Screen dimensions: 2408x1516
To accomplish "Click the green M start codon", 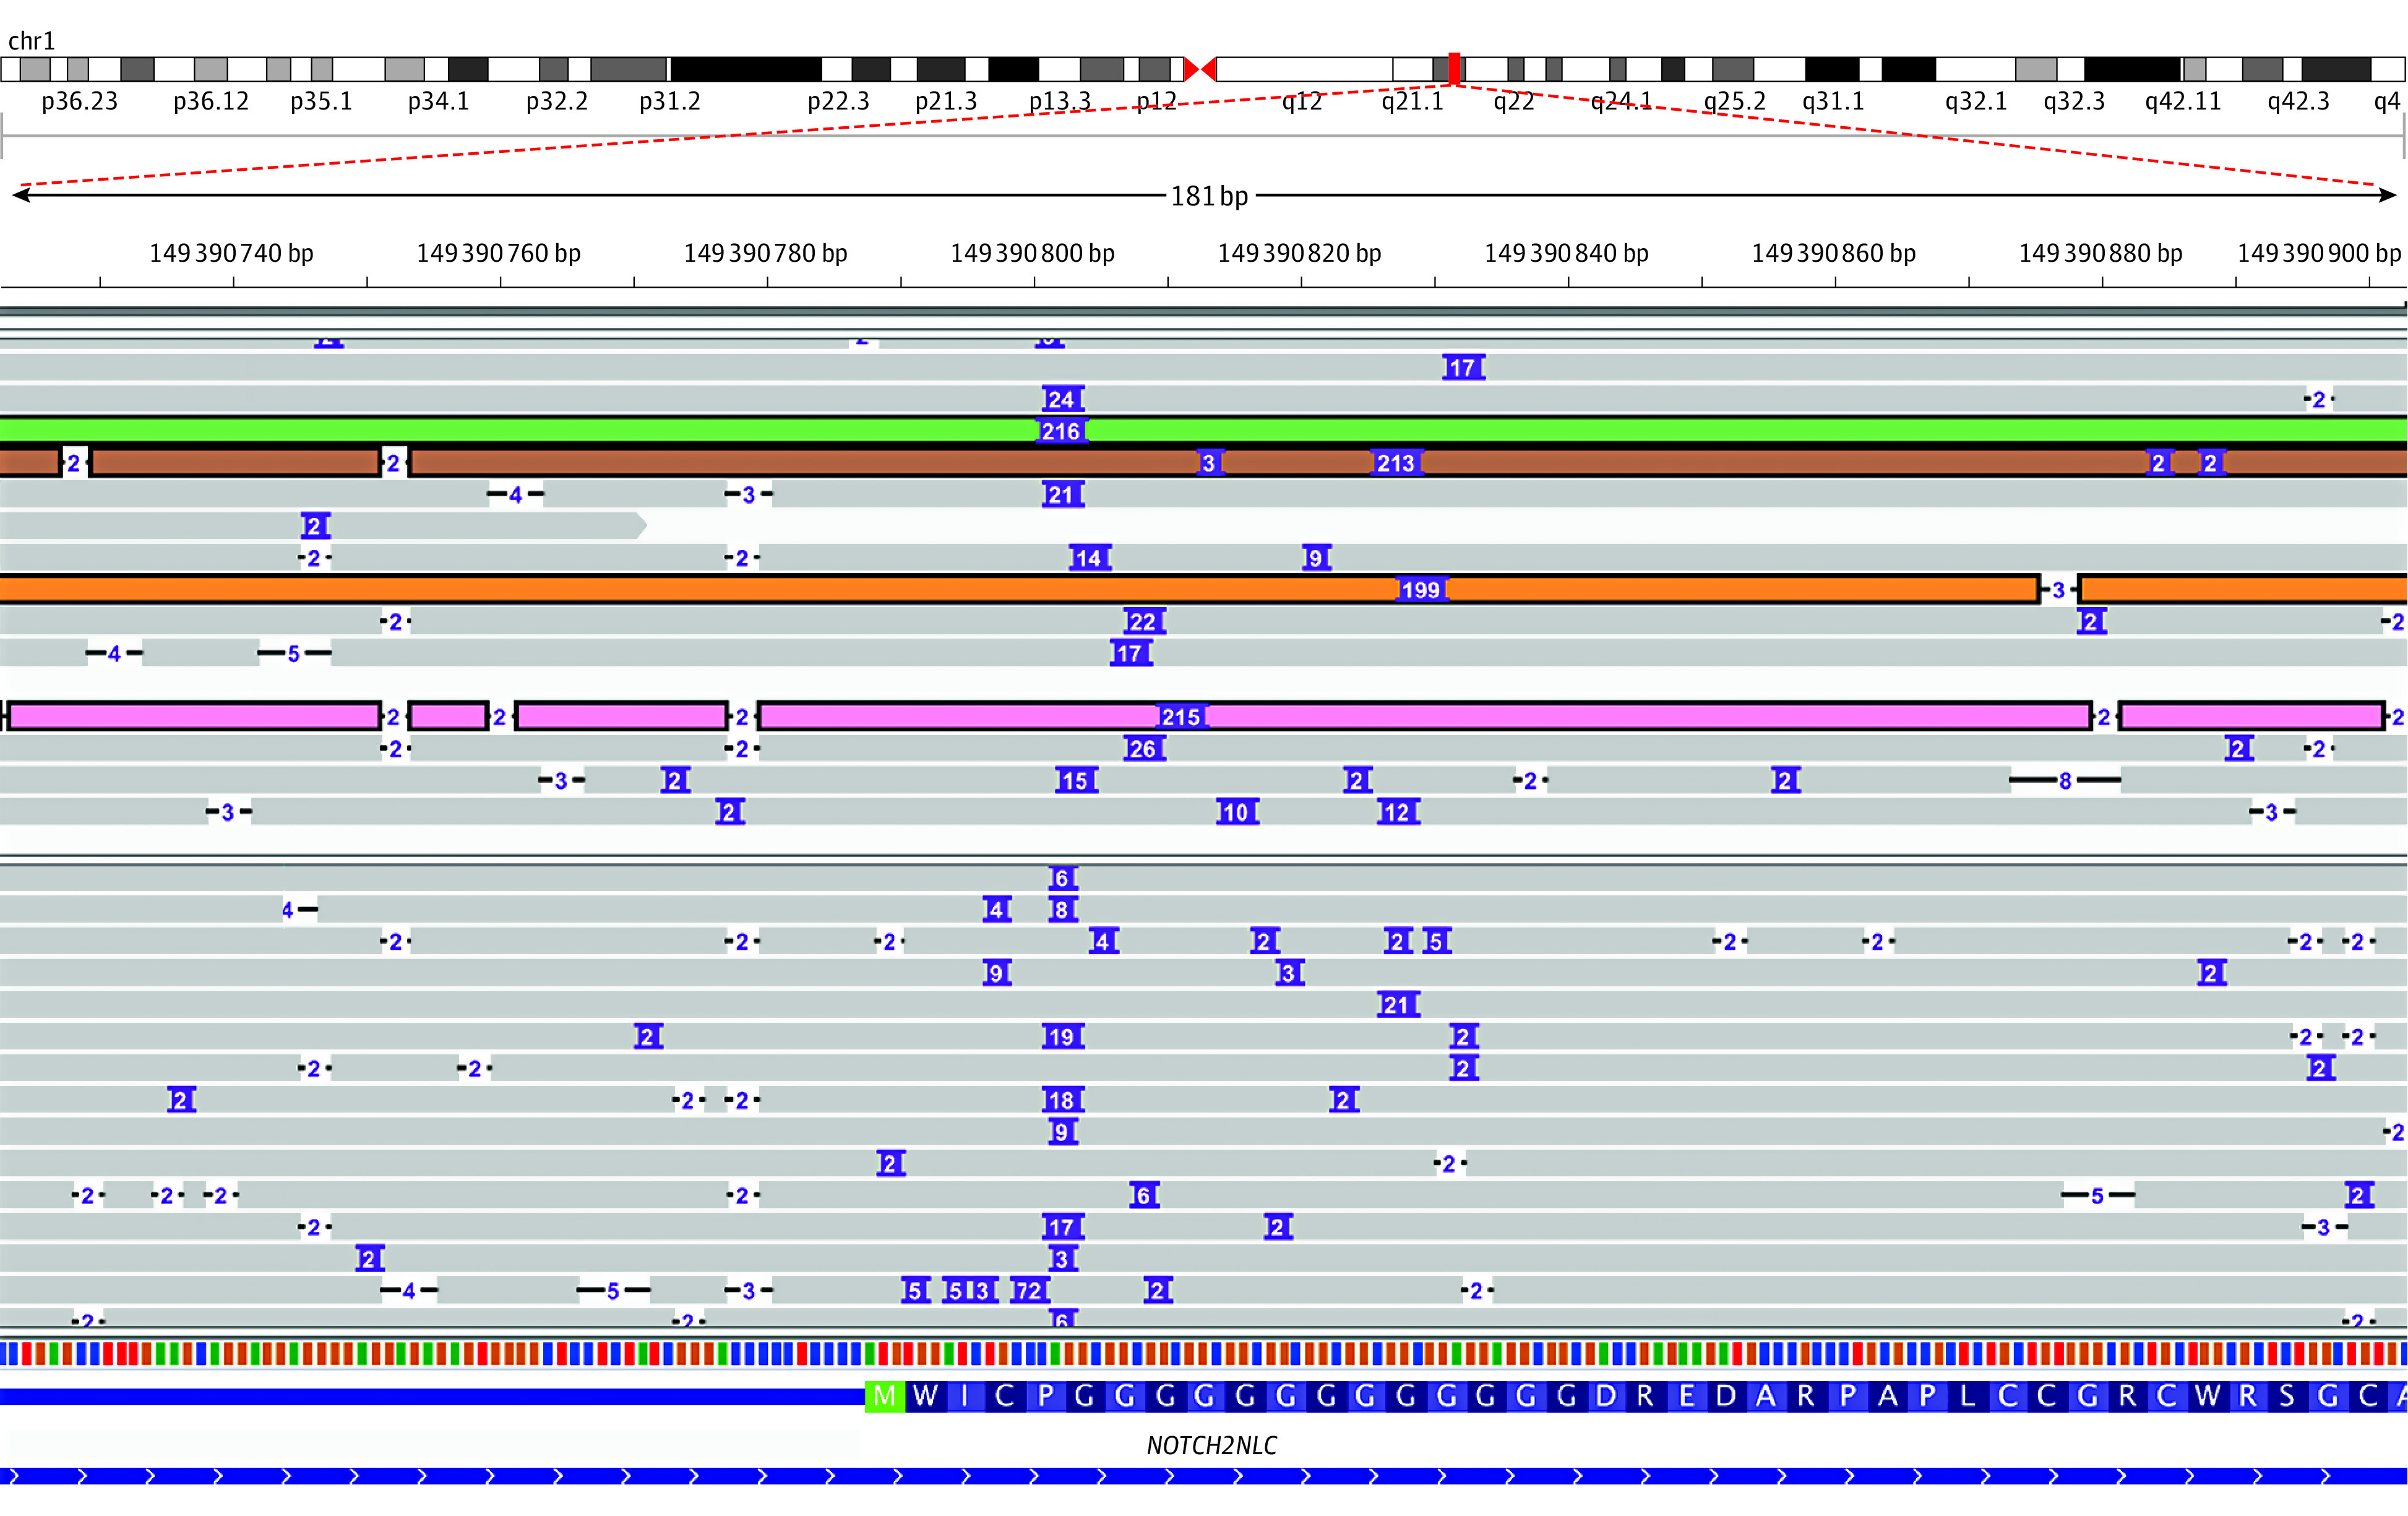I will pyautogui.click(x=885, y=1396).
